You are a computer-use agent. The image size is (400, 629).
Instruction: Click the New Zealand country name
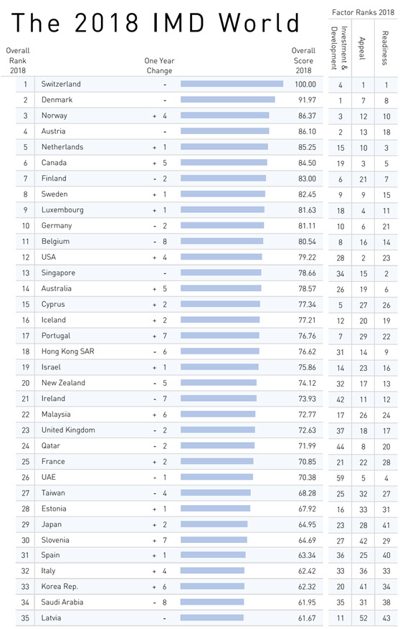point(63,383)
